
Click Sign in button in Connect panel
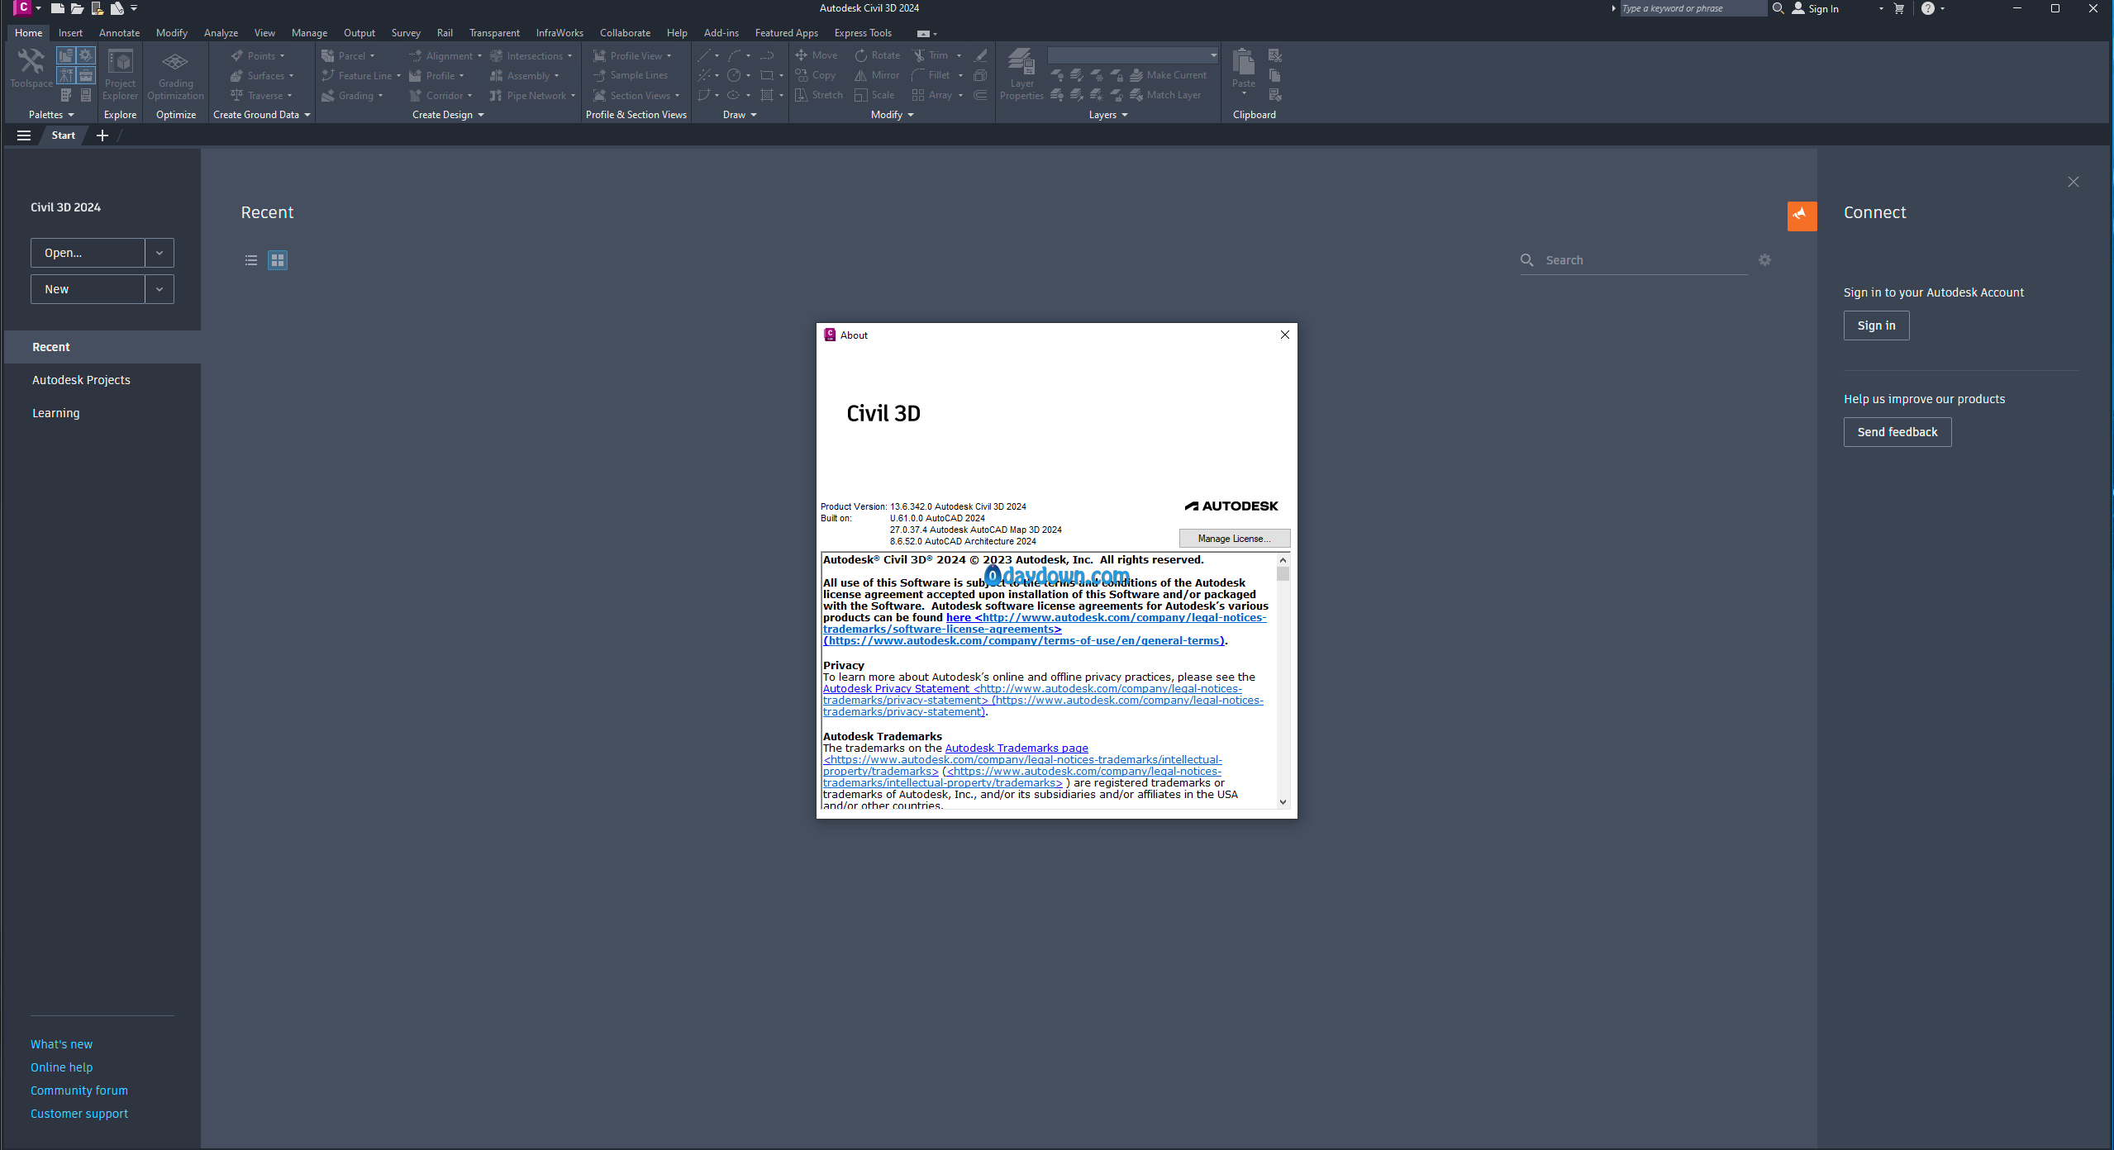(1876, 326)
